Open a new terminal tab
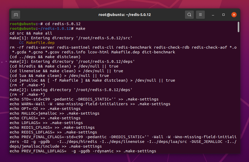The image size is (249, 162). pyautogui.click(x=16, y=15)
